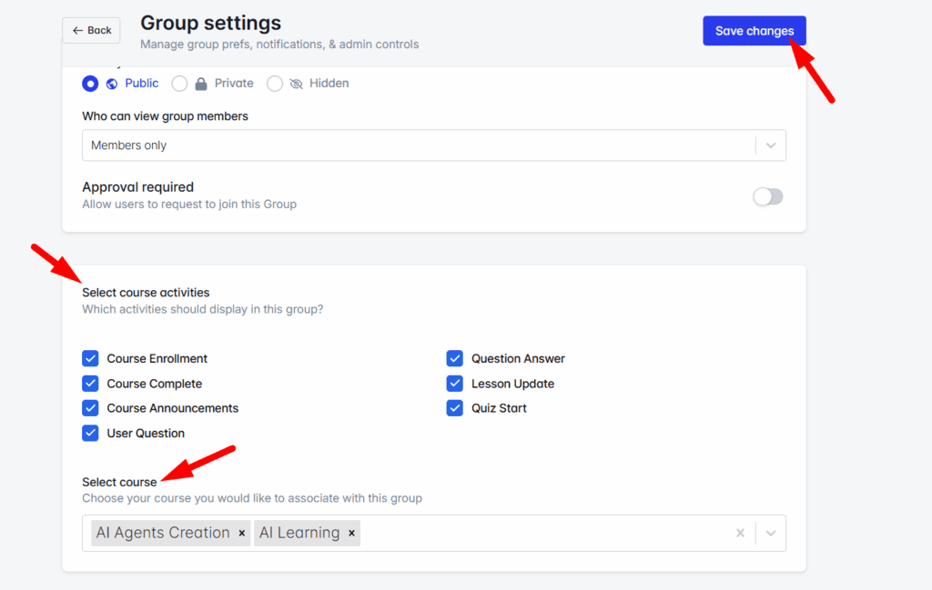
Task: Select the Hidden group visibility radio
Action: click(x=275, y=83)
